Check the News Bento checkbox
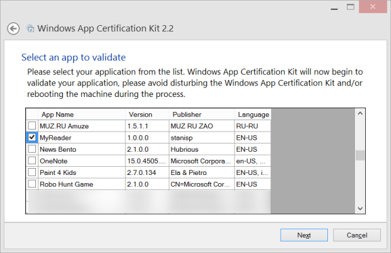 tap(32, 149)
